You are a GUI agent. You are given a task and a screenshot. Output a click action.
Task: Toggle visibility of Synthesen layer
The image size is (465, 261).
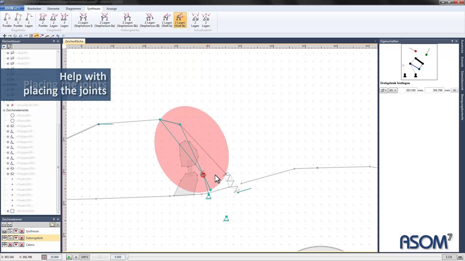coord(4,231)
